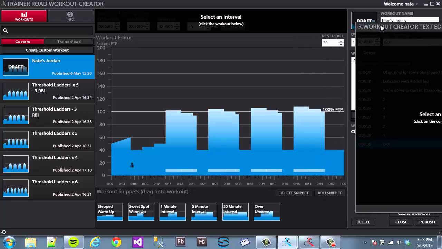Click the text marker icon near 0:06

point(132,165)
